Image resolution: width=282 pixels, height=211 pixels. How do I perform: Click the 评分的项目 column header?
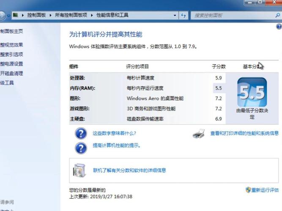point(137,67)
